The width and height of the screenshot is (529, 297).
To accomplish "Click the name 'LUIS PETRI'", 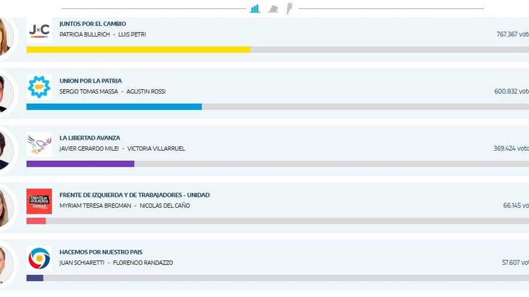I will (x=132, y=34).
